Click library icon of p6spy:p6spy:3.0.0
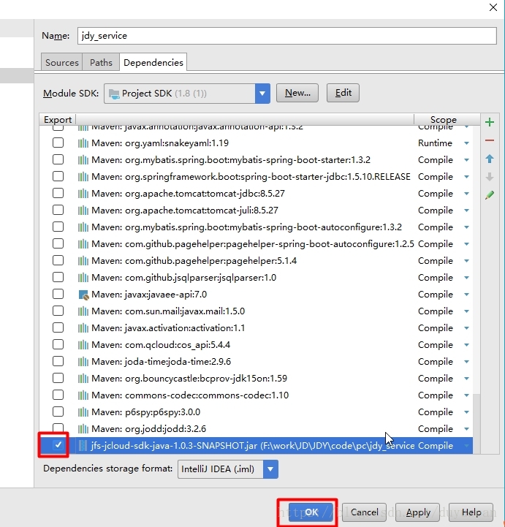Viewport: 505px width, 527px height. click(83, 412)
